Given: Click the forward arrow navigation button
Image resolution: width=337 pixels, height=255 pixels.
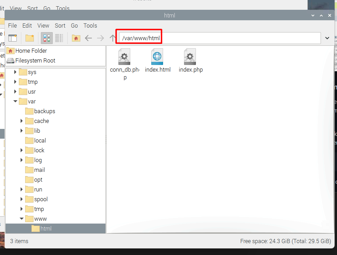Looking at the screenshot, I should (x=100, y=38).
